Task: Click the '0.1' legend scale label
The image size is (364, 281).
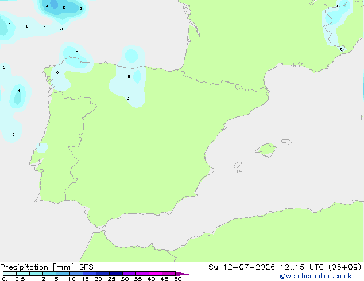Action: 6,279
